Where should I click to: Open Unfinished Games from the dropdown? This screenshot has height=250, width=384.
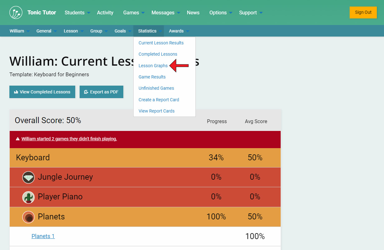click(x=156, y=88)
